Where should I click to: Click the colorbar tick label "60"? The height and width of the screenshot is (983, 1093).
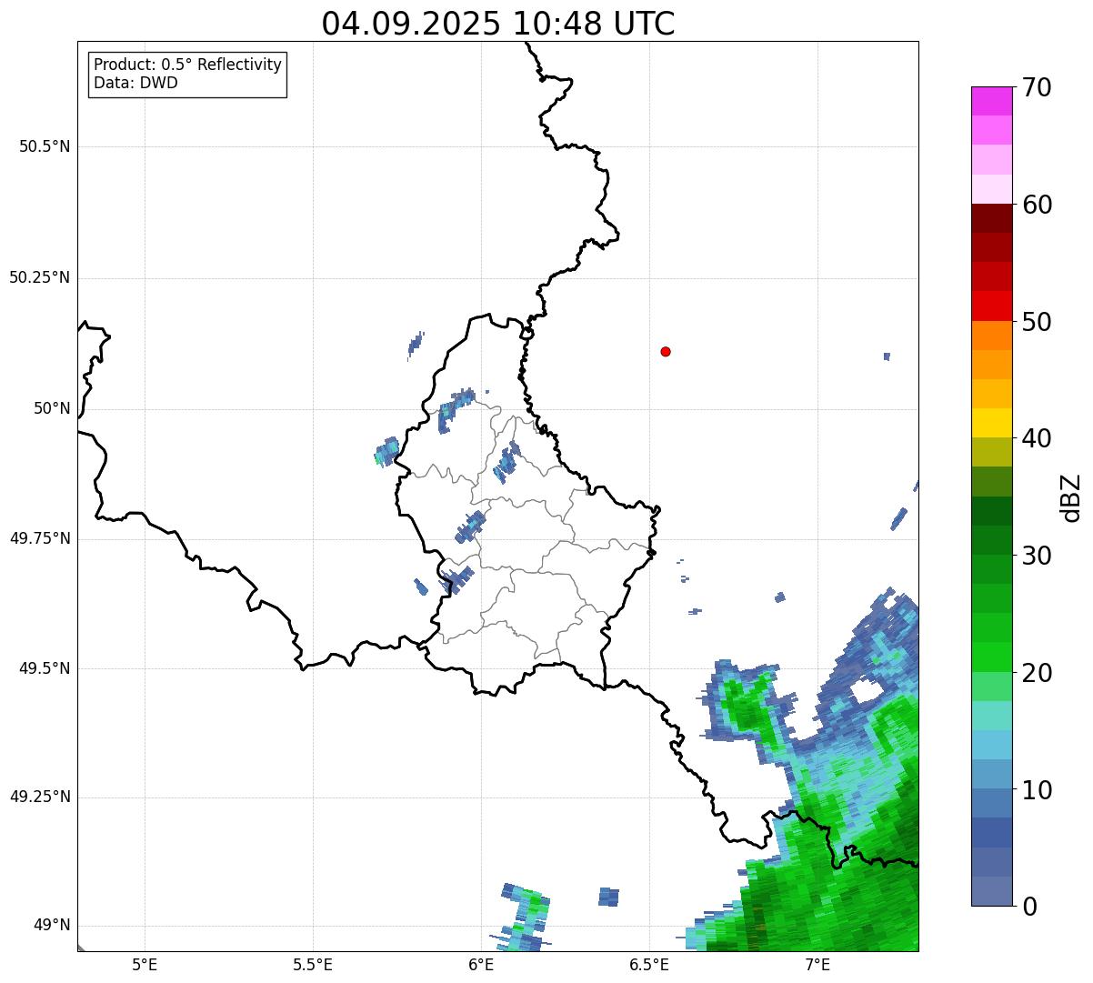click(1037, 205)
